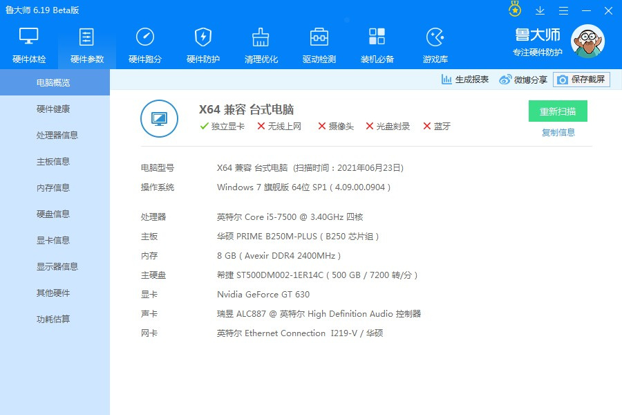Click the 无线上网 feature indicator

[279, 127]
